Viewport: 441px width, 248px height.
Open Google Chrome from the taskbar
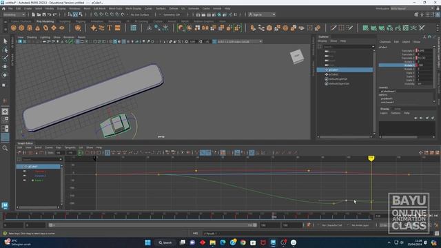pyautogui.click(x=243, y=242)
